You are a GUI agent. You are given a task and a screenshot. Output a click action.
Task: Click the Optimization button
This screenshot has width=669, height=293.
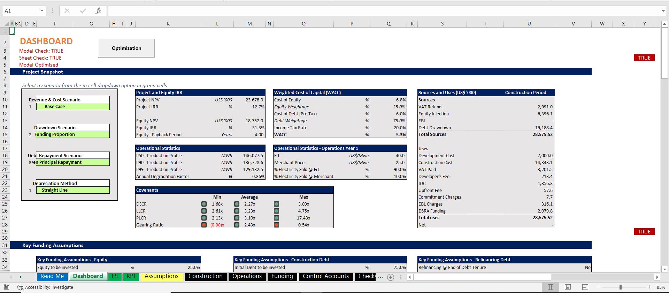click(x=126, y=48)
